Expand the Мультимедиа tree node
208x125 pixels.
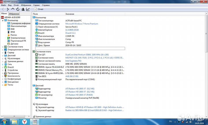click(3, 58)
